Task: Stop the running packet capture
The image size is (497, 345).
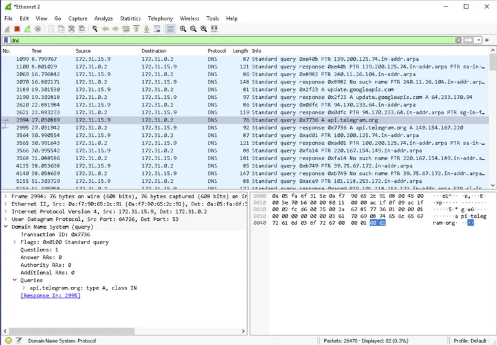Action: [x=17, y=29]
